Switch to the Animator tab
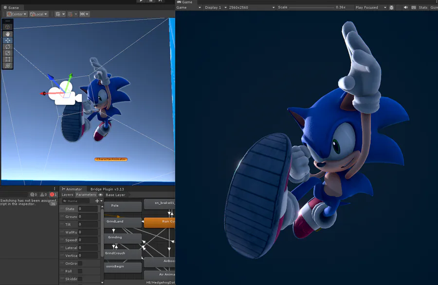The image size is (438, 285). click(x=72, y=189)
